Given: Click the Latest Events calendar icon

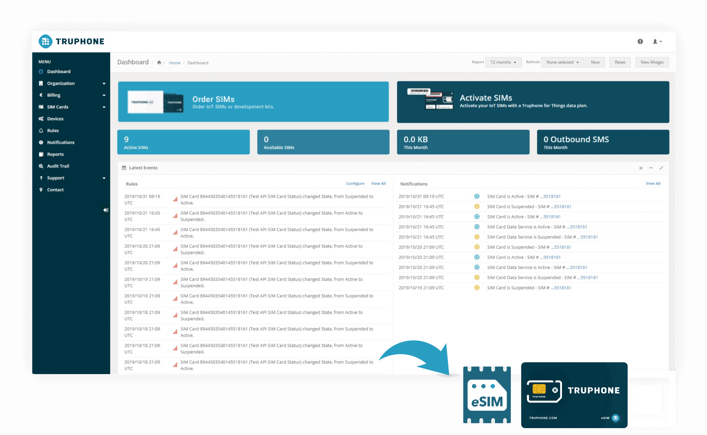Looking at the screenshot, I should (124, 168).
